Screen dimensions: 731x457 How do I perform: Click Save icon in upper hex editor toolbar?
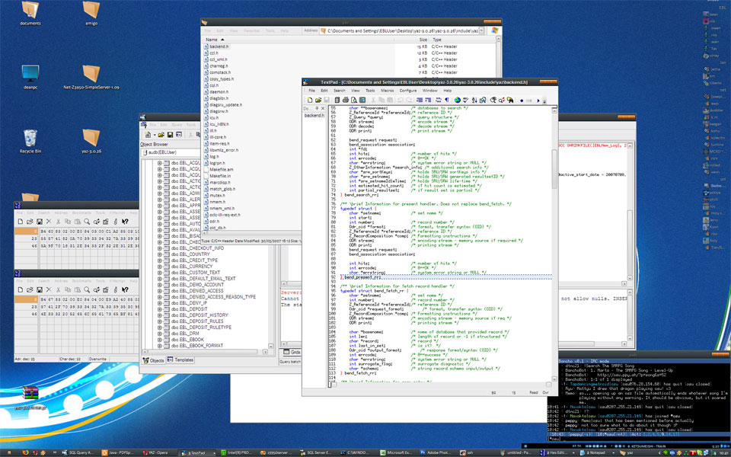point(40,222)
